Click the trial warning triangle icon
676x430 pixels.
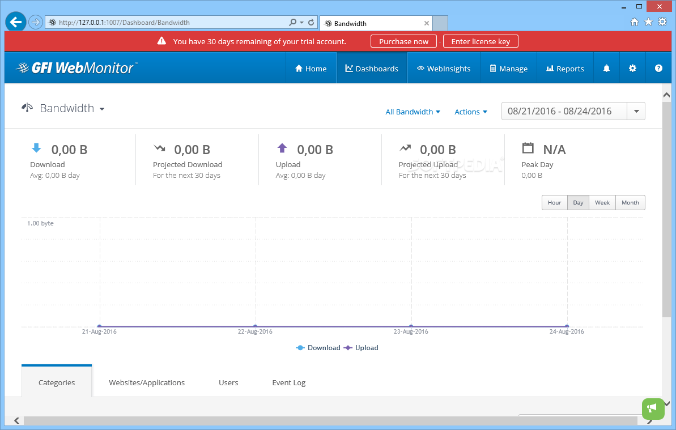161,41
